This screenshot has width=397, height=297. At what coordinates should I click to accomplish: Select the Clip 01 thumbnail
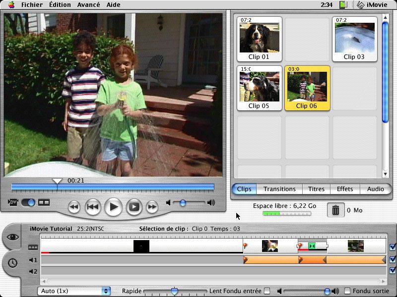(259, 39)
